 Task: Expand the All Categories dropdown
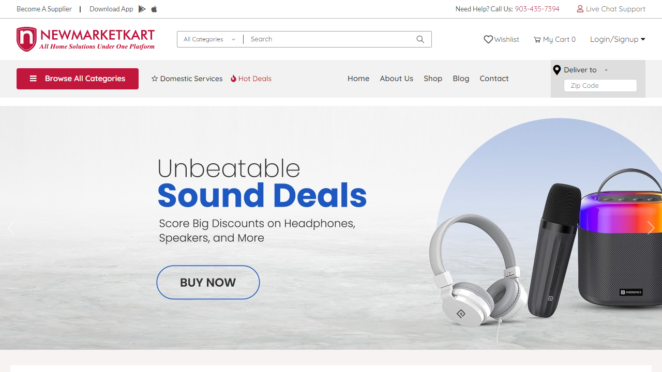pyautogui.click(x=210, y=39)
